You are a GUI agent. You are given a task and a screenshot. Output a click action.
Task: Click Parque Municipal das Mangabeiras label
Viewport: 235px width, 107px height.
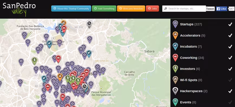tap(101, 94)
